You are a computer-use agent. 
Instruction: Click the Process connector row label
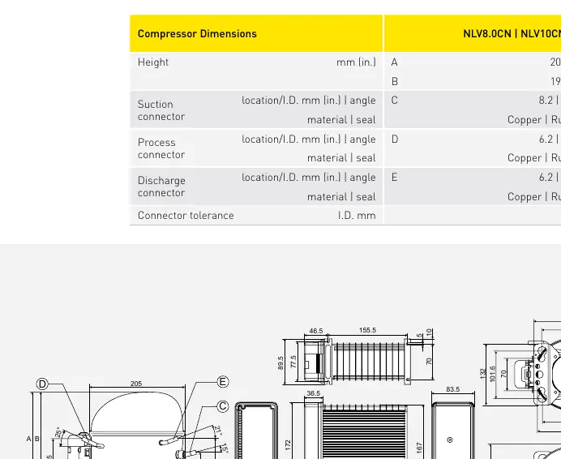[161, 148]
